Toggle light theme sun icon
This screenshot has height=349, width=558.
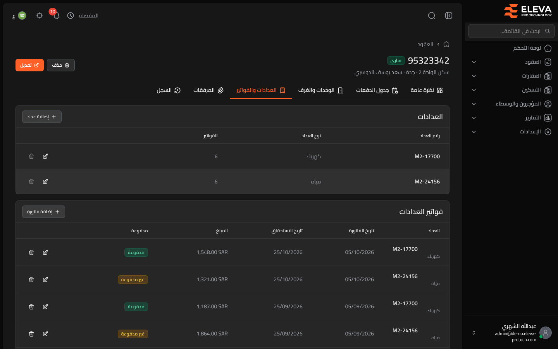40,16
